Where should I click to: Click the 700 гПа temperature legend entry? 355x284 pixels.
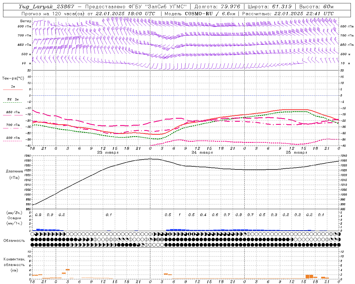pos(13,125)
